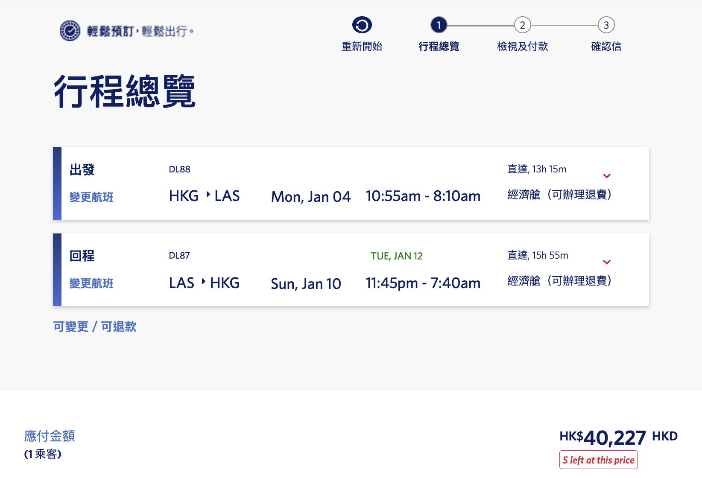Select step 1 circle in progress bar
The image size is (702, 478).
pyautogui.click(x=439, y=25)
